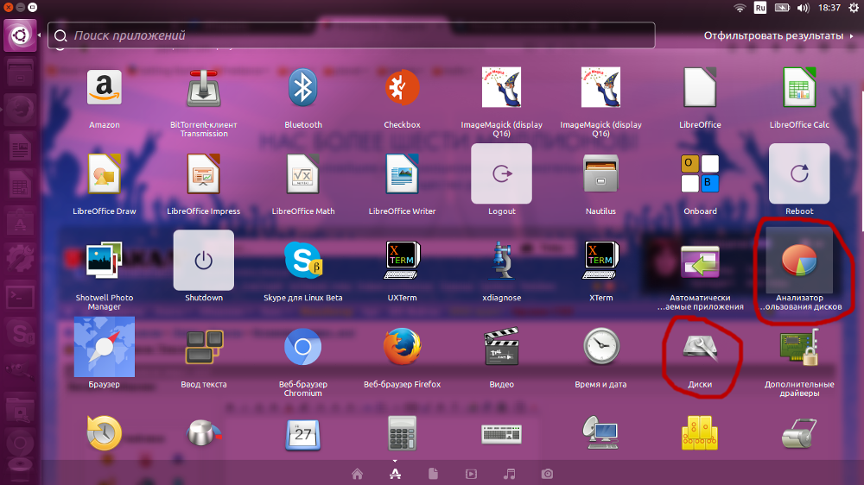Launch Skype для Linux Beta
864x485 pixels.
[x=302, y=261]
